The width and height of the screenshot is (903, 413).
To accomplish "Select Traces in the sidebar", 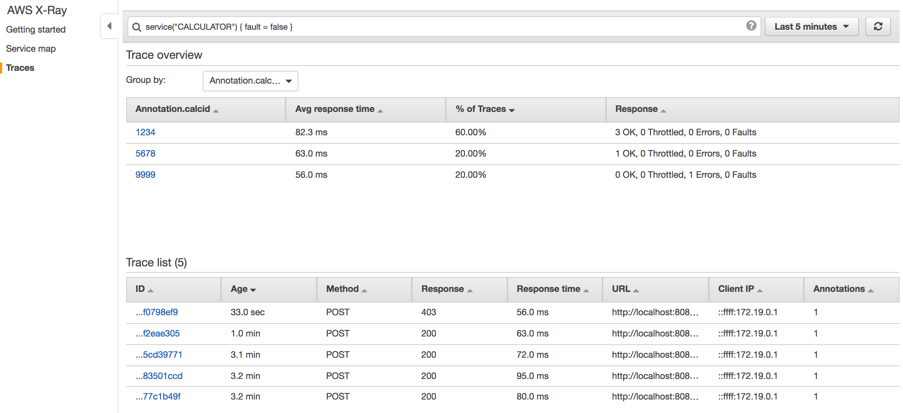I will point(20,68).
